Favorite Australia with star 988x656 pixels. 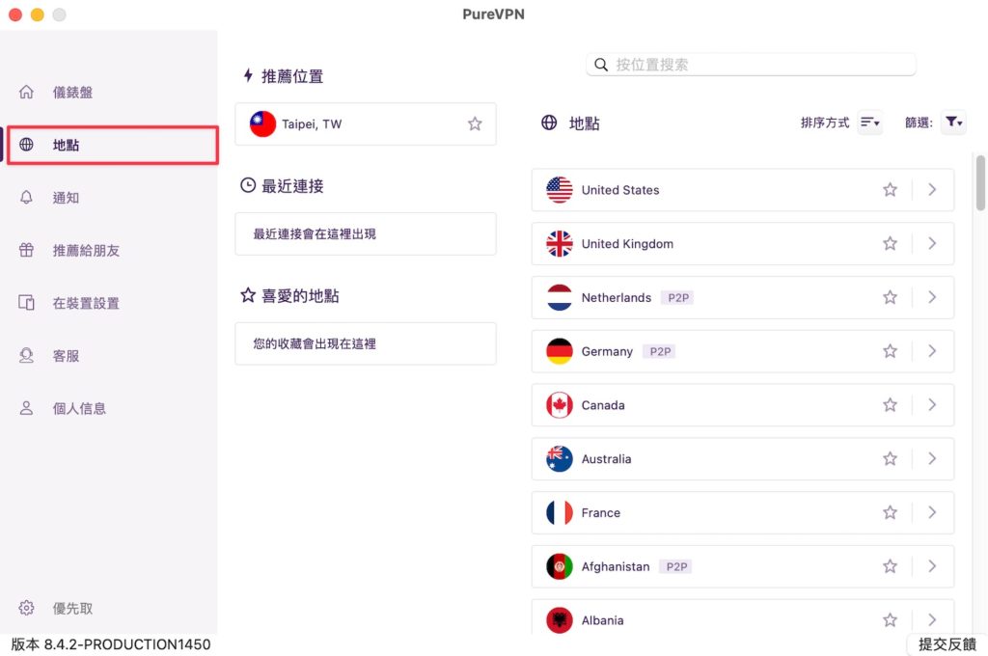[x=890, y=459]
